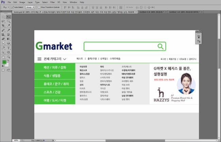Image resolution: width=221 pixels, height=142 pixels.
Task: Select the Gradient tool
Action: tap(8, 39)
